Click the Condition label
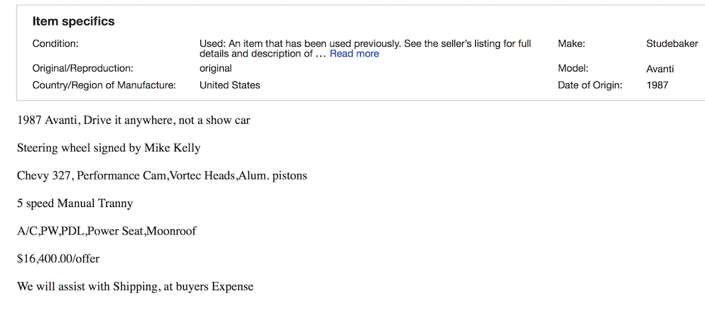Viewport: 705px width, 335px height. pyautogui.click(x=56, y=44)
